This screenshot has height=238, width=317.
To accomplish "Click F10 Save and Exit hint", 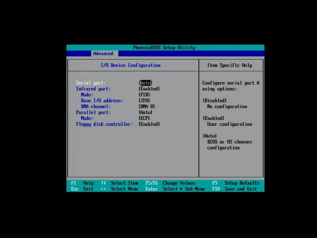I will [x=235, y=189].
